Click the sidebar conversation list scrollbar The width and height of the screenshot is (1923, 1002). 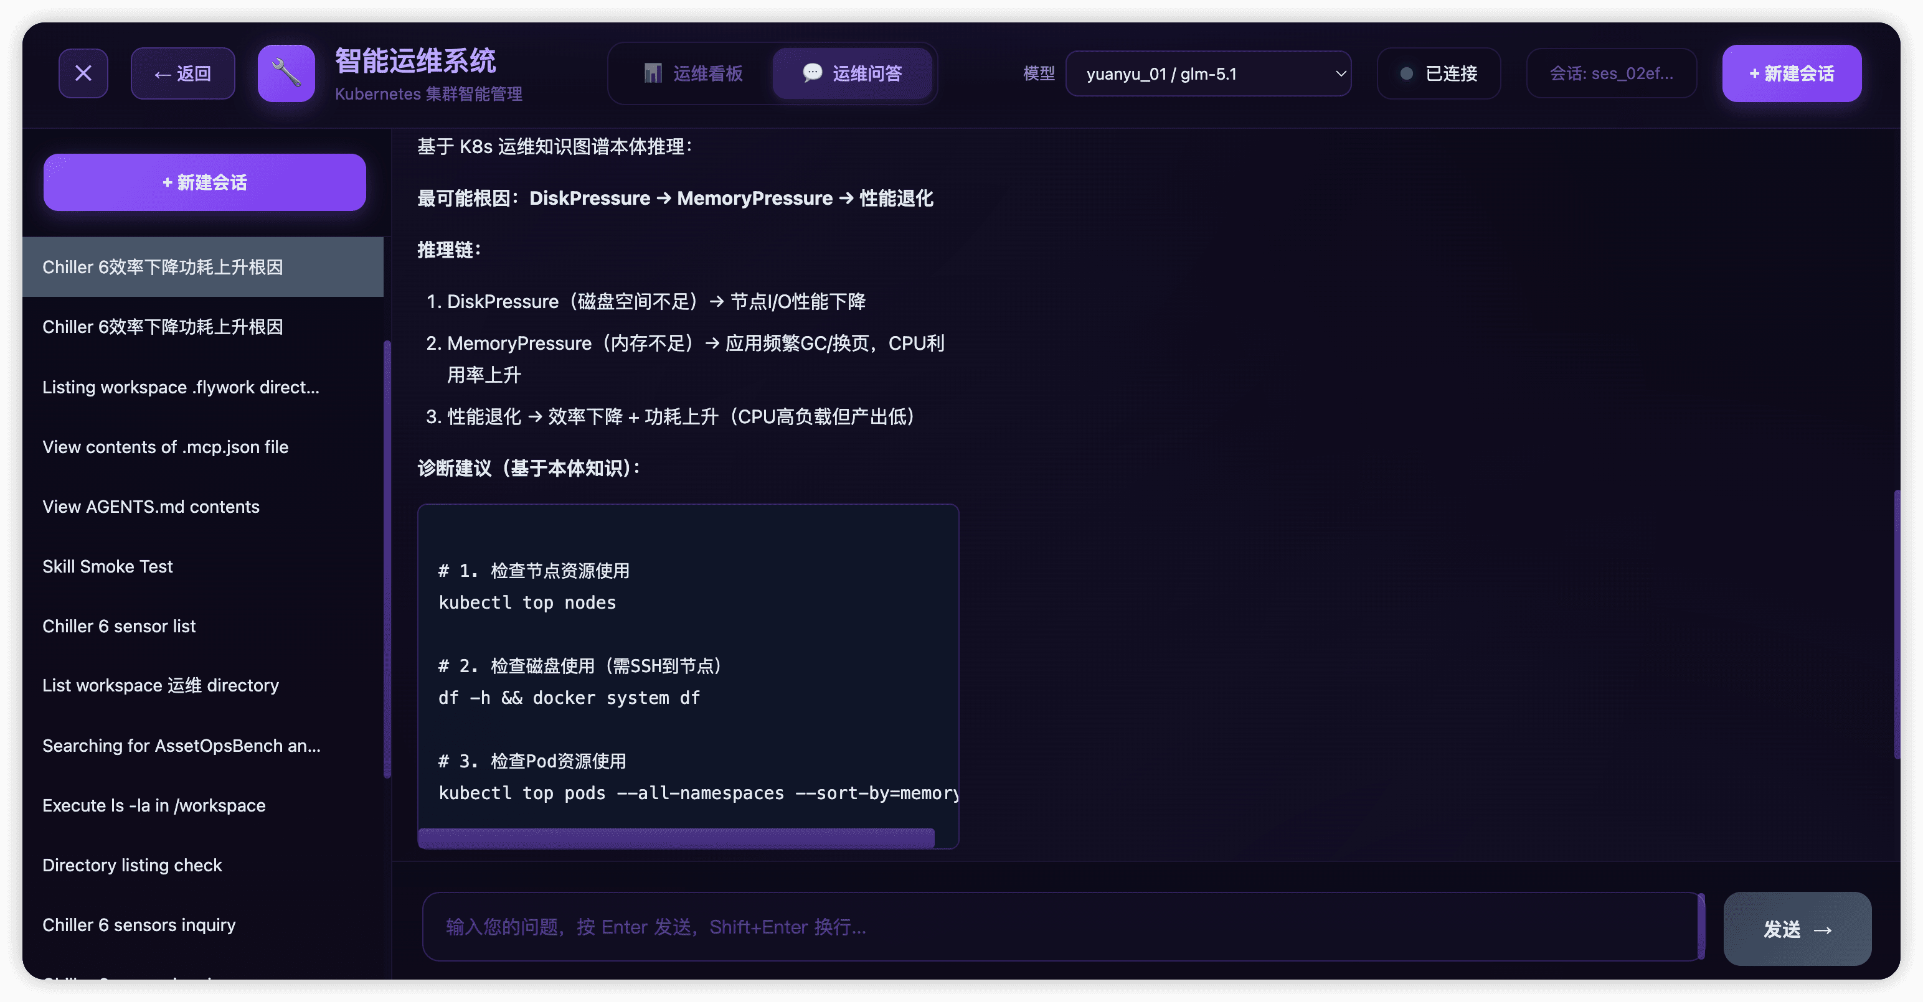click(x=387, y=559)
